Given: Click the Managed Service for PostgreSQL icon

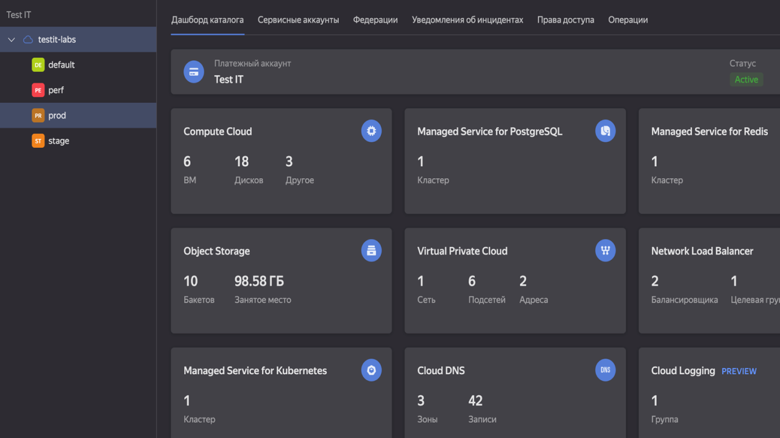Looking at the screenshot, I should (605, 131).
